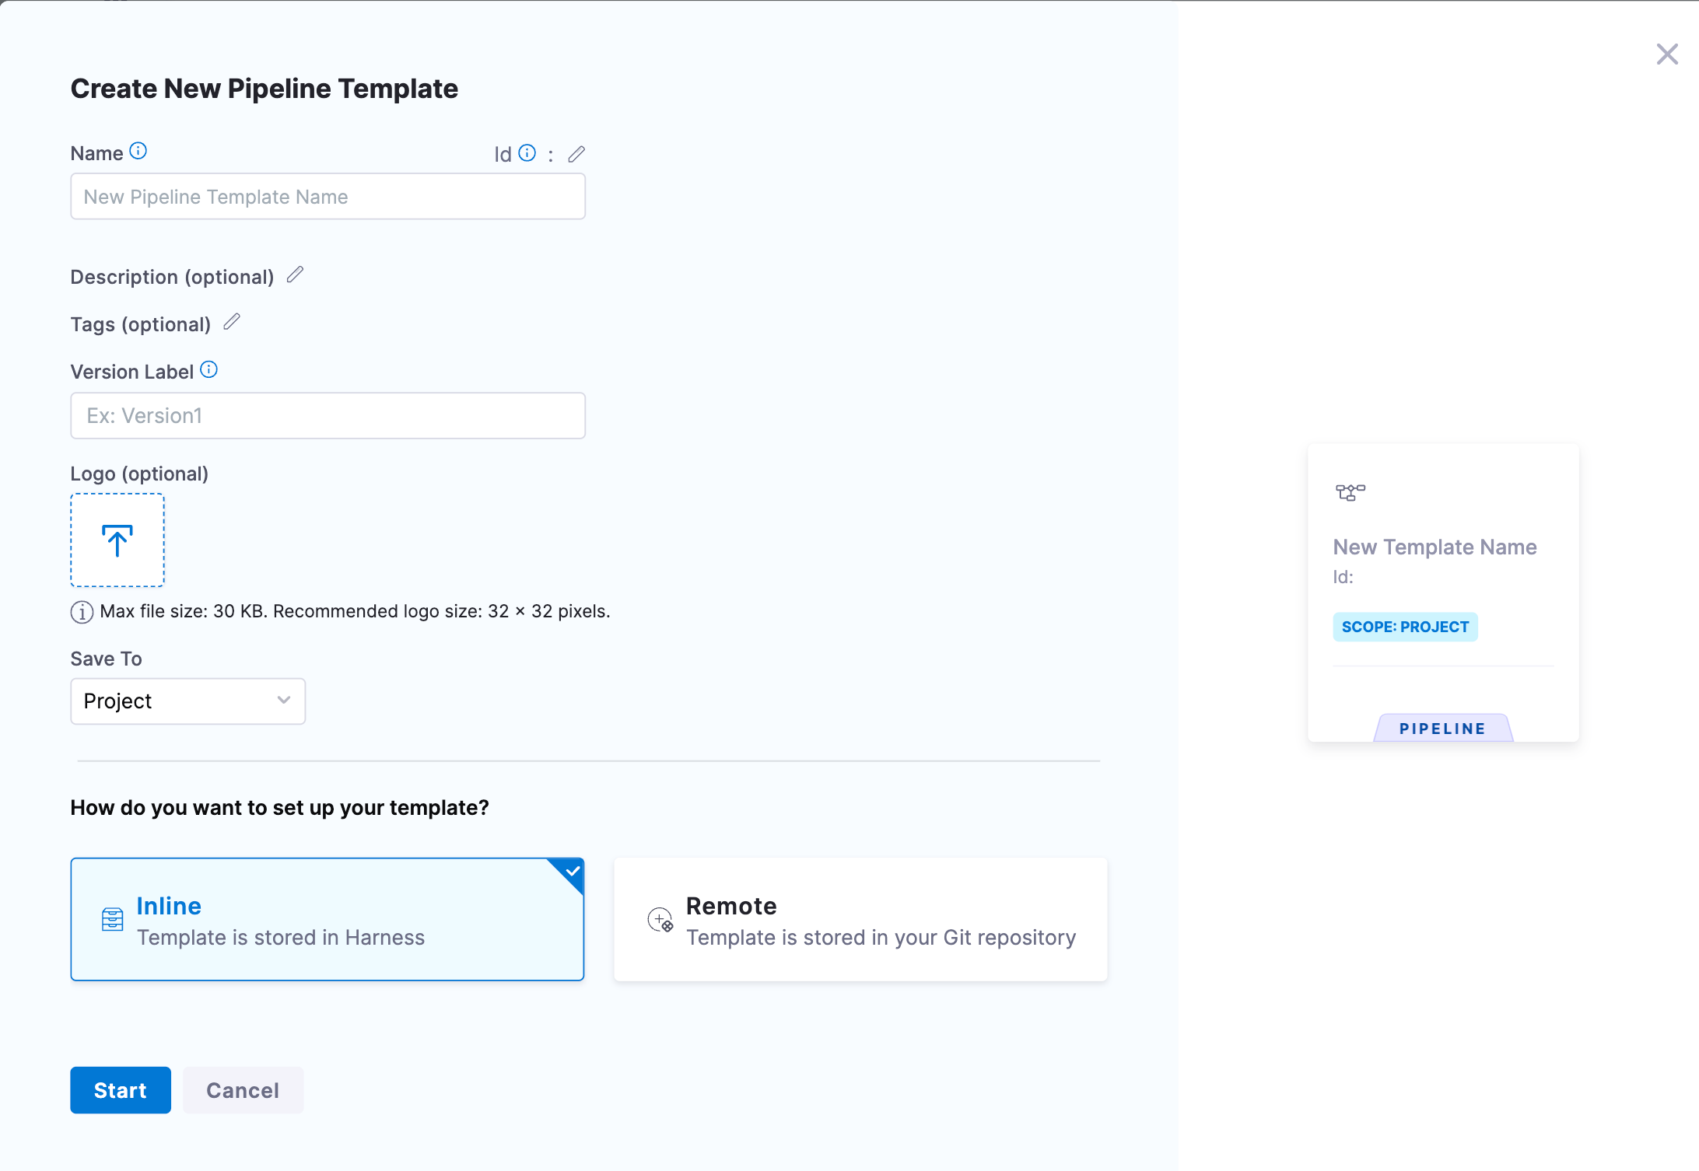Click the Inline card checkmark corner
1699x1171 pixels.
coord(572,872)
